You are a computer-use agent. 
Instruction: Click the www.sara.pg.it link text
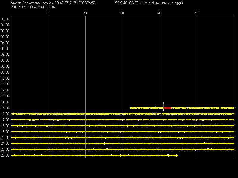[x=173, y=3]
